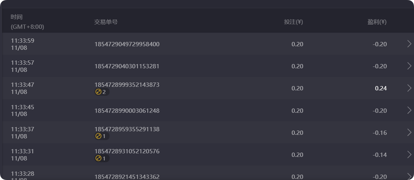414x180 pixels.
Task: Expand details for the 11:33:59 transaction
Action: 409,44
